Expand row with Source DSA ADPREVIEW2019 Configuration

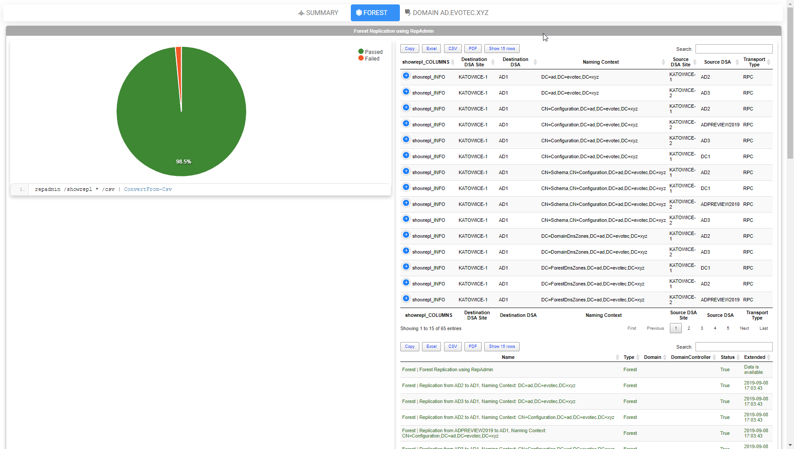[x=406, y=124]
